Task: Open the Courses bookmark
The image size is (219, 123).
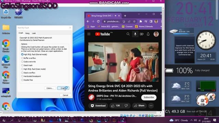Action: (x=127, y=27)
